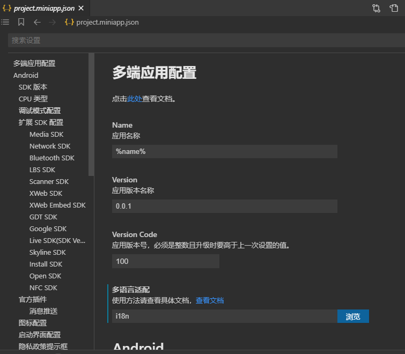405x354 pixels.
Task: Select LBS SDK entry
Action: pos(42,170)
